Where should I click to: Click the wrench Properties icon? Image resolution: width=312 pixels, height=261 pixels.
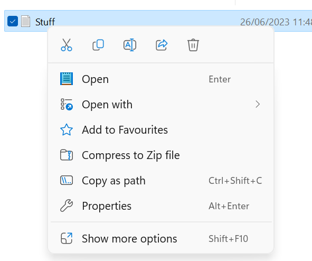pyautogui.click(x=67, y=206)
